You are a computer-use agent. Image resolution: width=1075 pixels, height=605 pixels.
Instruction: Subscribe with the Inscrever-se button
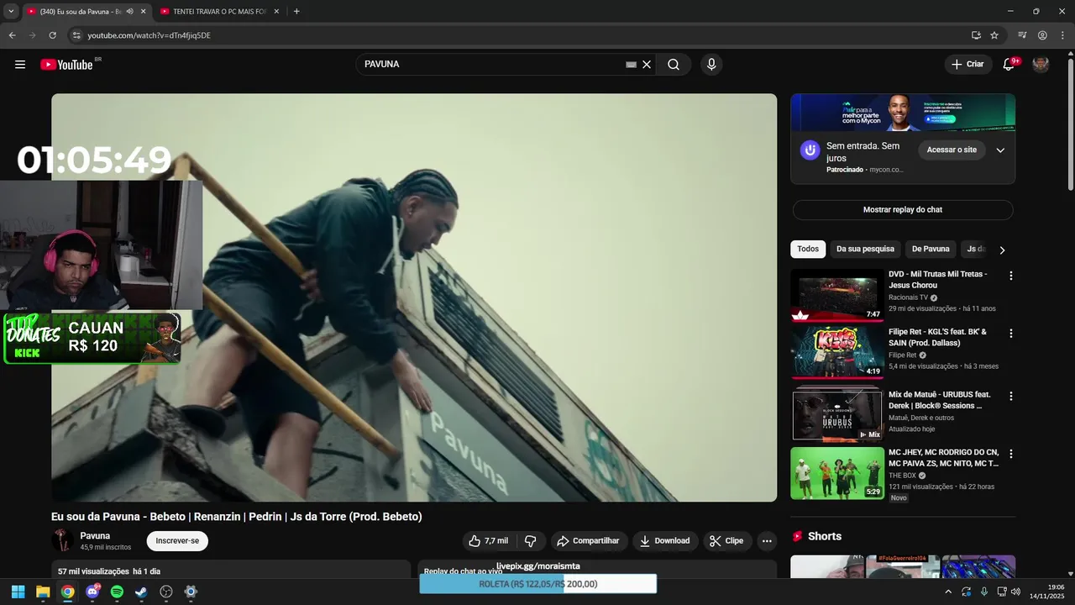click(177, 541)
